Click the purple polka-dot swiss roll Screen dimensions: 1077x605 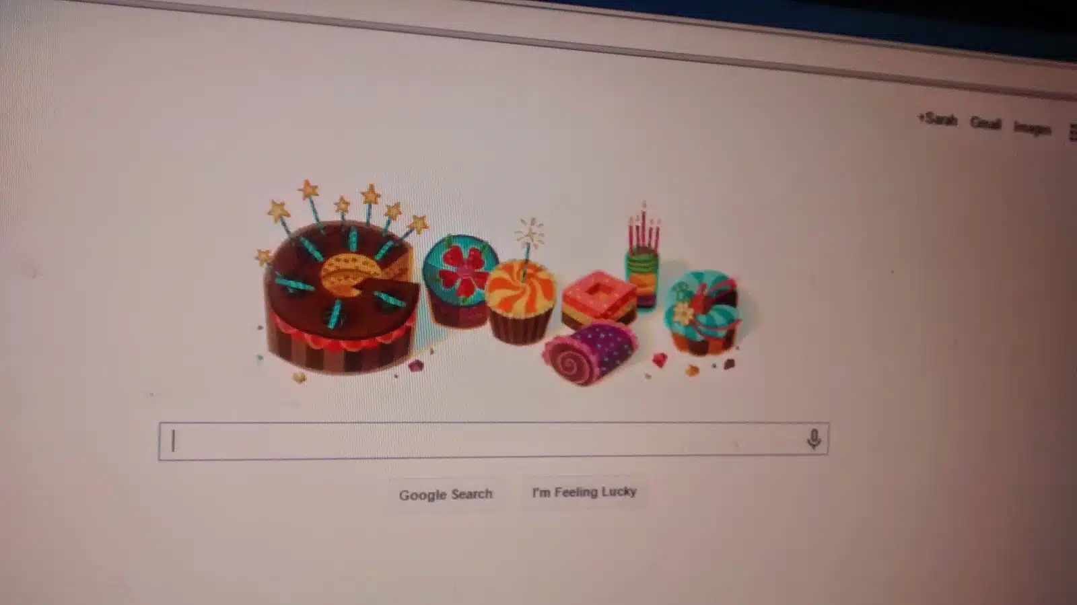[590, 353]
